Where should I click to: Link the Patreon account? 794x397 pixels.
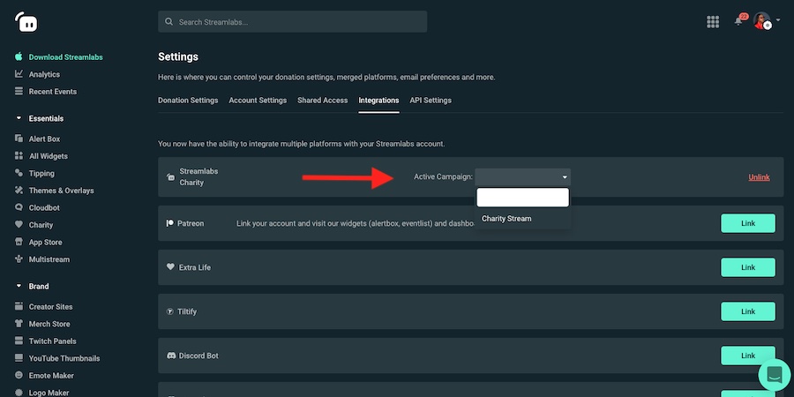748,223
